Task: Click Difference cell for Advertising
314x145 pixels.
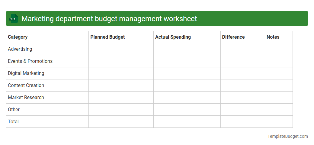Action: [243, 49]
